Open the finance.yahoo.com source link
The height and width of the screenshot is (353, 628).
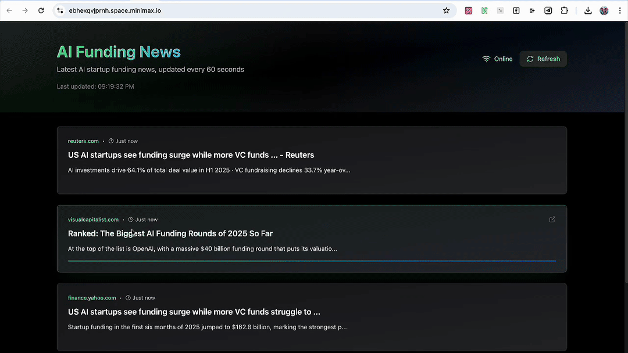pyautogui.click(x=92, y=298)
